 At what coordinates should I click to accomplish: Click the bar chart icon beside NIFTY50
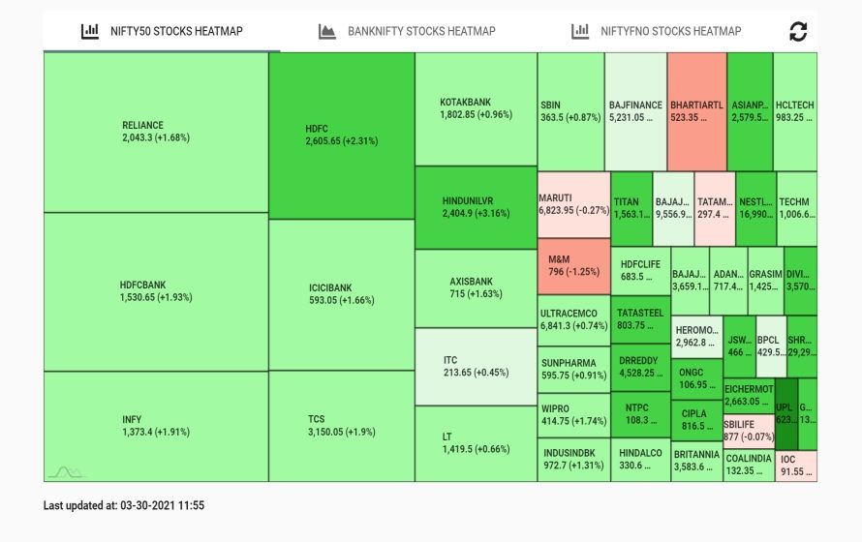point(90,31)
